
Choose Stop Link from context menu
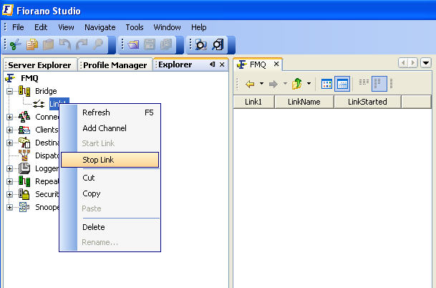tap(110, 160)
